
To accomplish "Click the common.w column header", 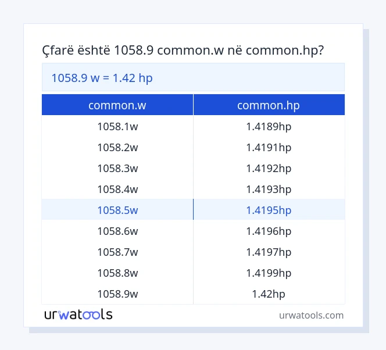I will click(x=117, y=105).
